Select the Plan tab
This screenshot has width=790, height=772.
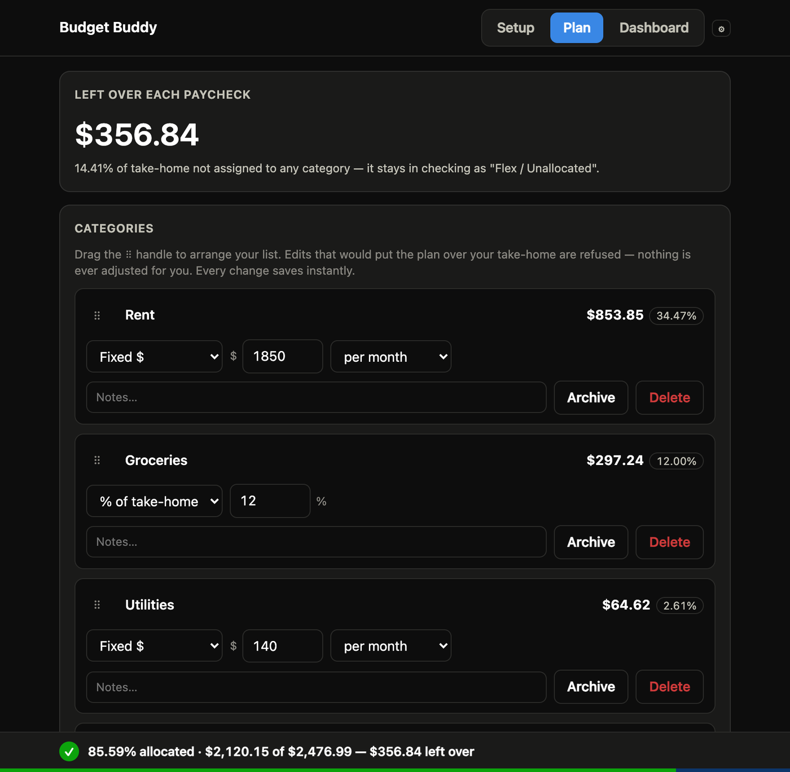577,28
